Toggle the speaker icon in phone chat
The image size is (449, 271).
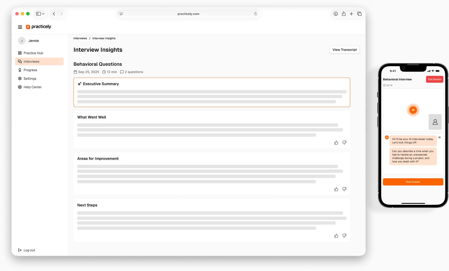click(439, 137)
